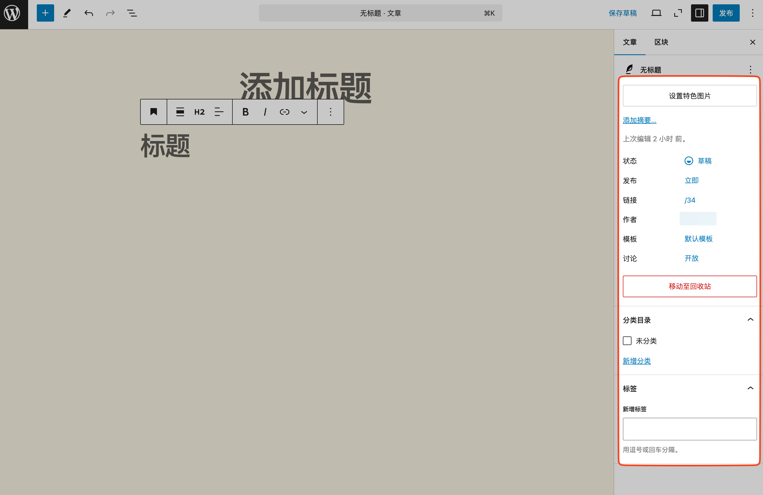Toggle bold formatting in block toolbar
Viewport: 763px width, 495px height.
(245, 112)
